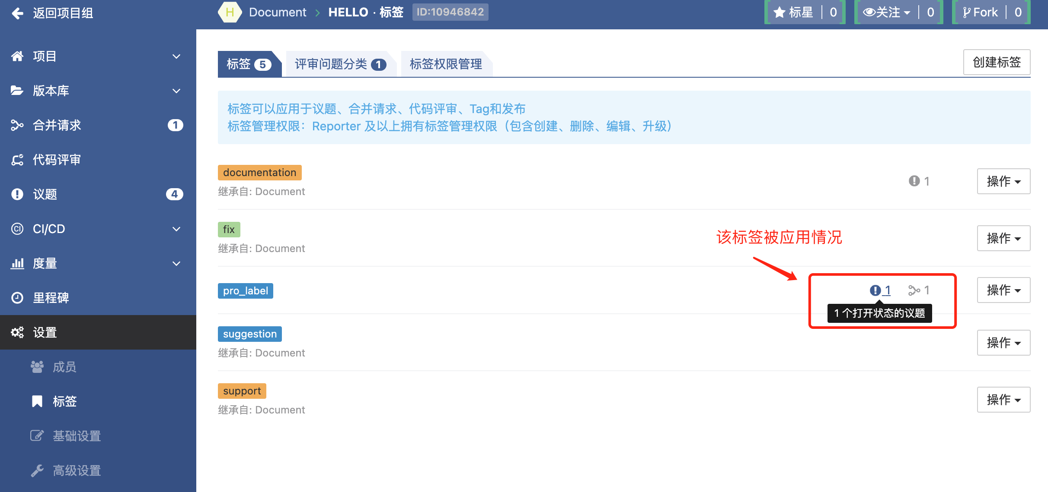Expand the 版本库 sidebar chevron
Screen dimensions: 1048x492
pyautogui.click(x=176, y=91)
